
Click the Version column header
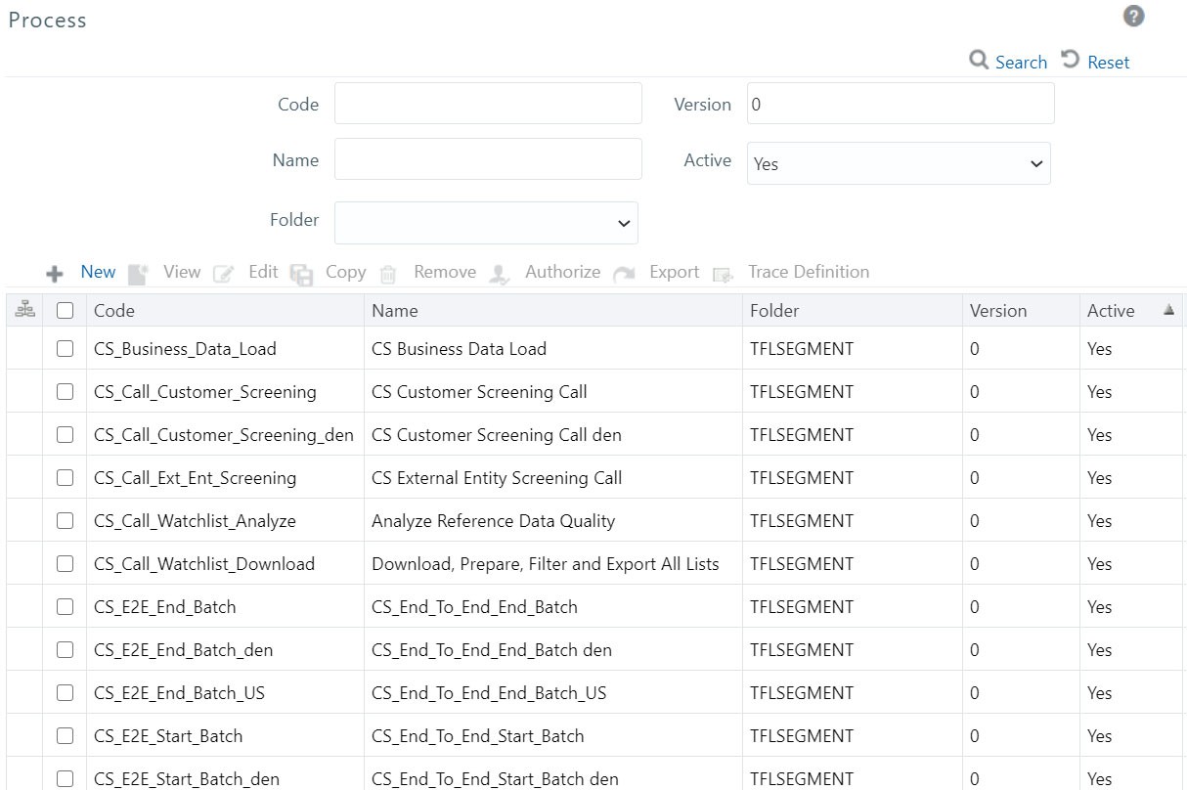pyautogui.click(x=998, y=310)
